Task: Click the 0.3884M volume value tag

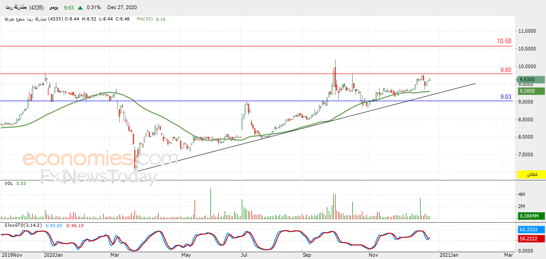Action: (531, 216)
